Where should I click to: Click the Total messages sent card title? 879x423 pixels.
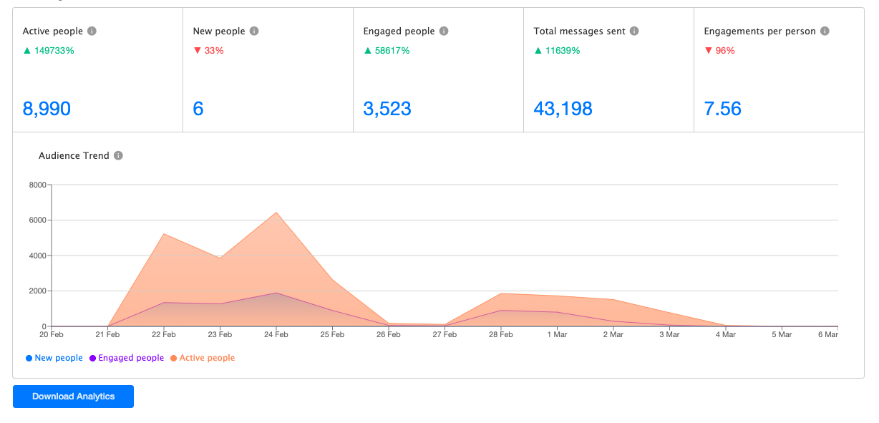[580, 31]
